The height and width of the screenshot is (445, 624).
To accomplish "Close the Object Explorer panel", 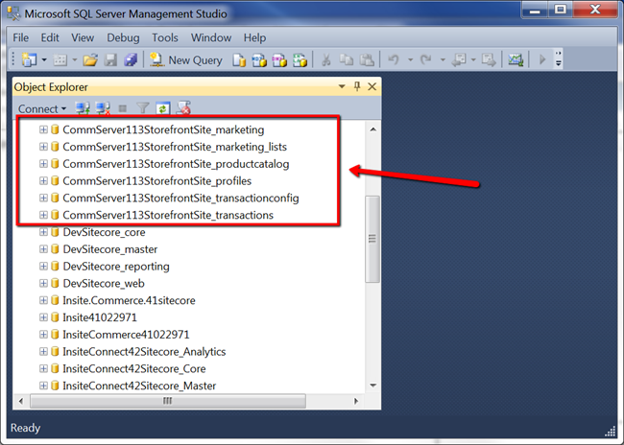I will [372, 86].
